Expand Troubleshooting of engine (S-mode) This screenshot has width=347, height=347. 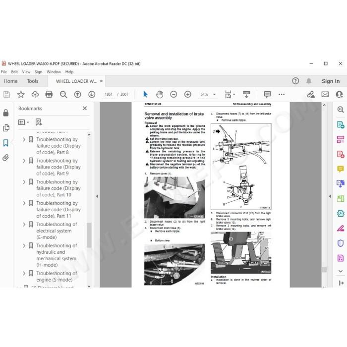point(24,273)
